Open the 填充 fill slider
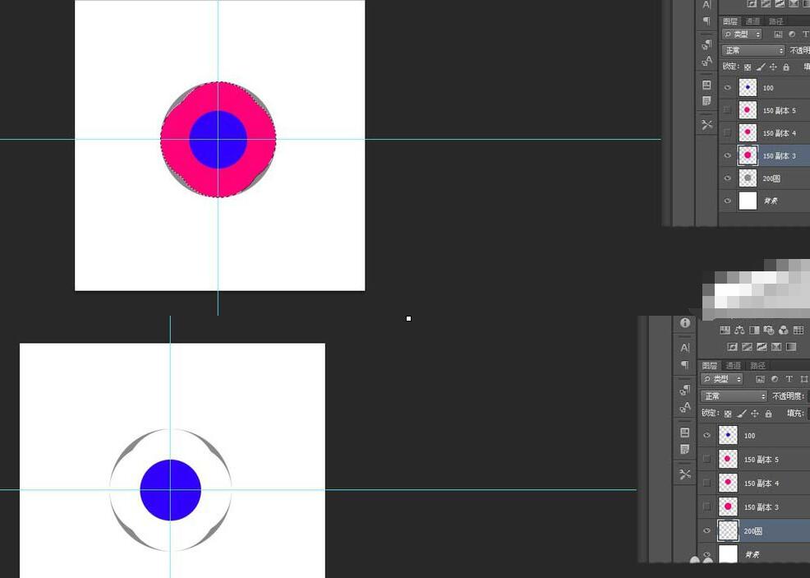Screen dimensions: 810x578 pos(794,414)
